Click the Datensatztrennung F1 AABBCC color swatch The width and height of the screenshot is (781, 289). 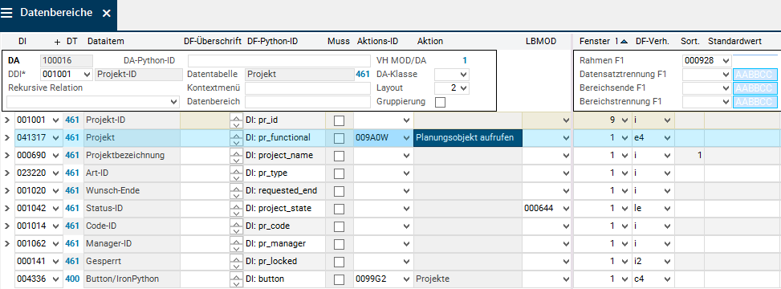coord(755,75)
